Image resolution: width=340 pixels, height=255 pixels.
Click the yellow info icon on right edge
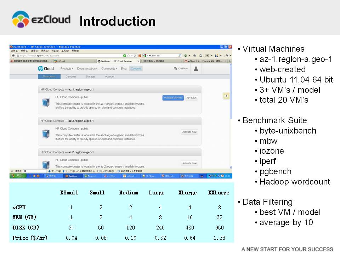pos(226,96)
